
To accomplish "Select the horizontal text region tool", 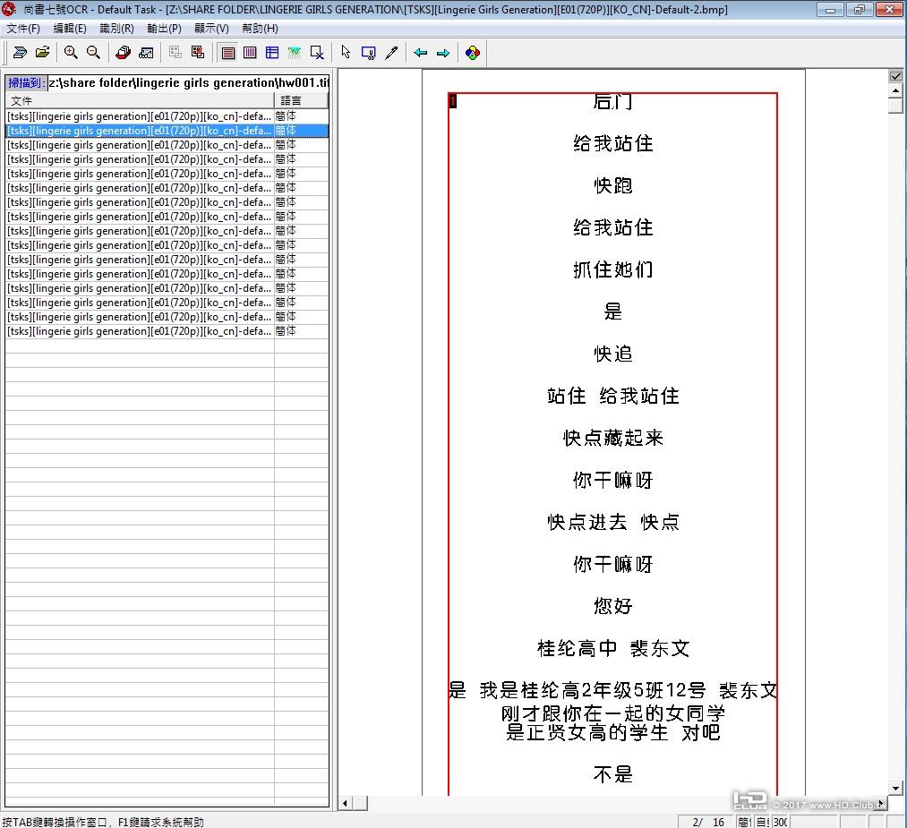I will tap(228, 53).
